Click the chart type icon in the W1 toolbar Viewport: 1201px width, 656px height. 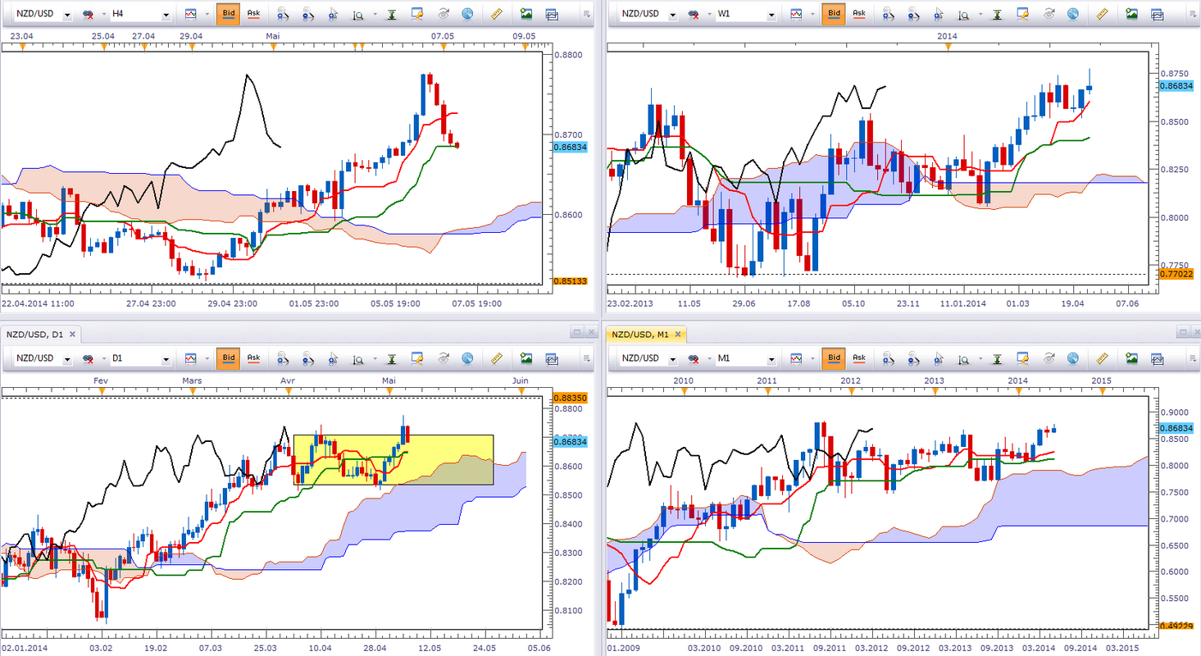pos(798,14)
